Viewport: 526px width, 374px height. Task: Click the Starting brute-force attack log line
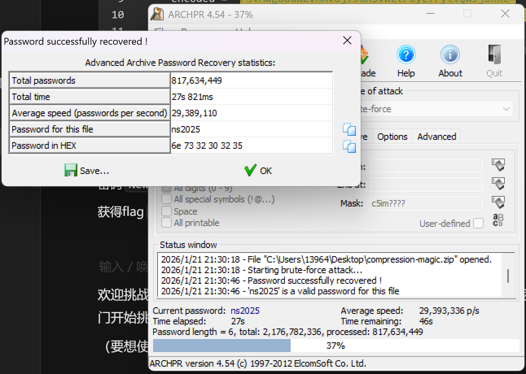coord(262,270)
